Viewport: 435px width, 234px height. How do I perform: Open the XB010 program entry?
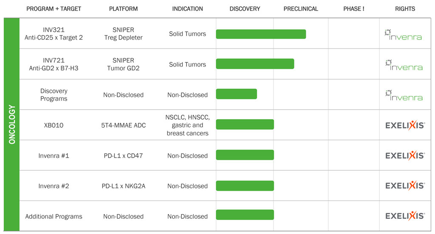click(54, 125)
